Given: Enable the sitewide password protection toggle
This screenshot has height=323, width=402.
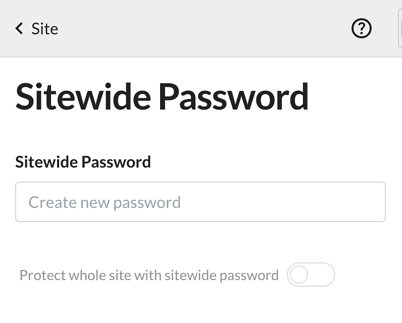Looking at the screenshot, I should (x=311, y=275).
